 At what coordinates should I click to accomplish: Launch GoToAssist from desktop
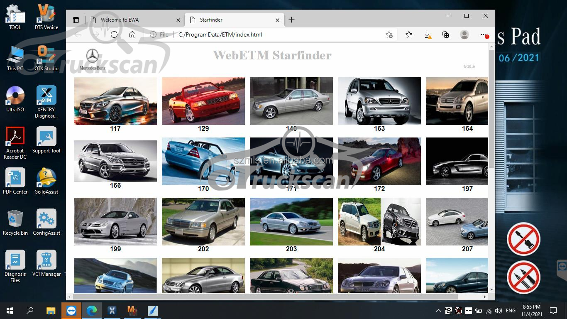click(x=46, y=181)
